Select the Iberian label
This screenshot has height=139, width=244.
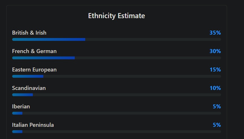click(x=21, y=106)
